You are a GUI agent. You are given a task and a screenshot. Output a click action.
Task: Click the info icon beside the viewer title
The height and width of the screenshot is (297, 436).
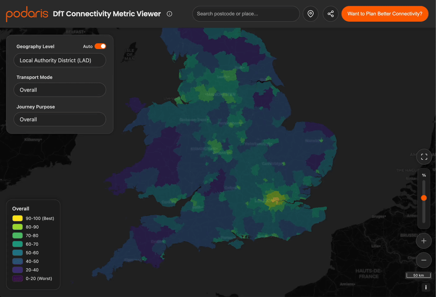(x=169, y=14)
